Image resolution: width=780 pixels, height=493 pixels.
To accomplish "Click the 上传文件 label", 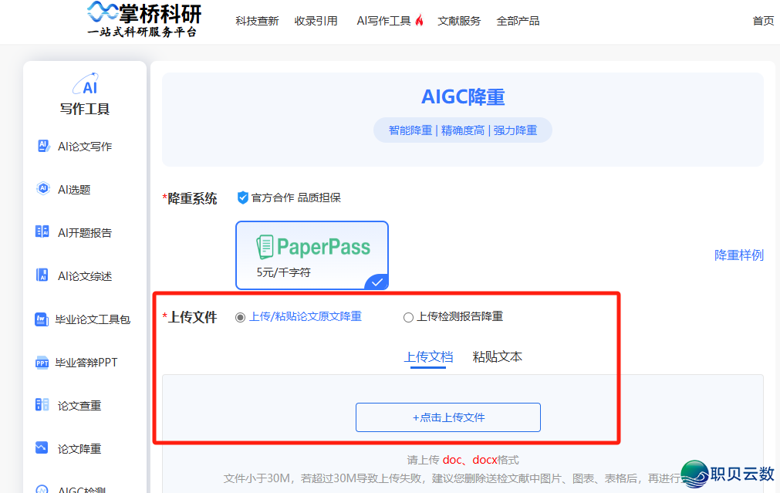I will coord(193,317).
